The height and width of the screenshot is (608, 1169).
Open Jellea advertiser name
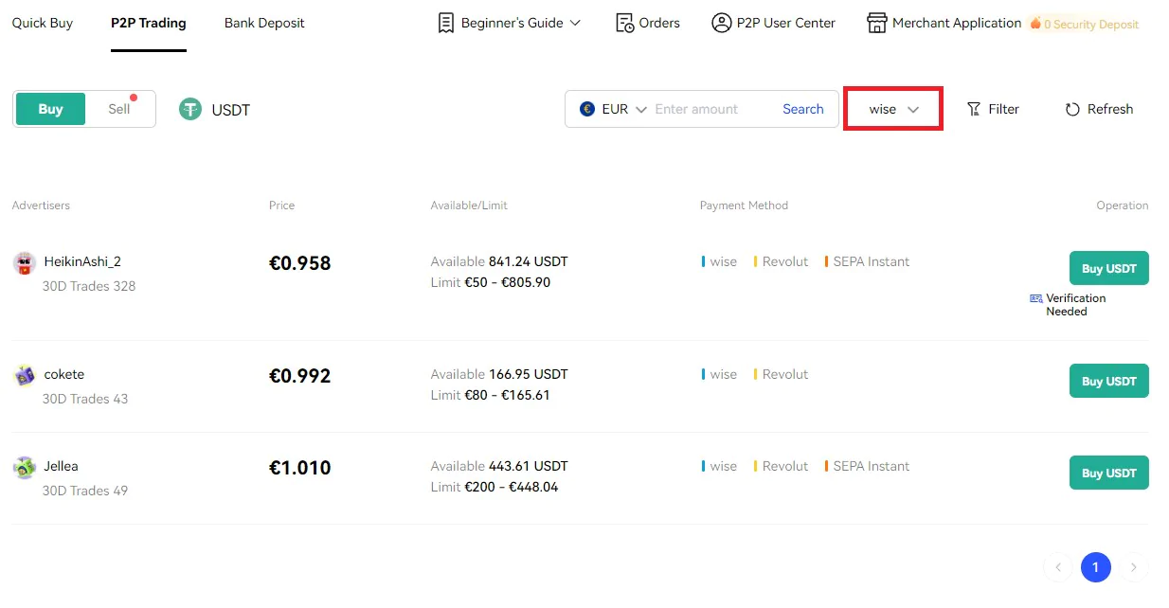(x=62, y=466)
